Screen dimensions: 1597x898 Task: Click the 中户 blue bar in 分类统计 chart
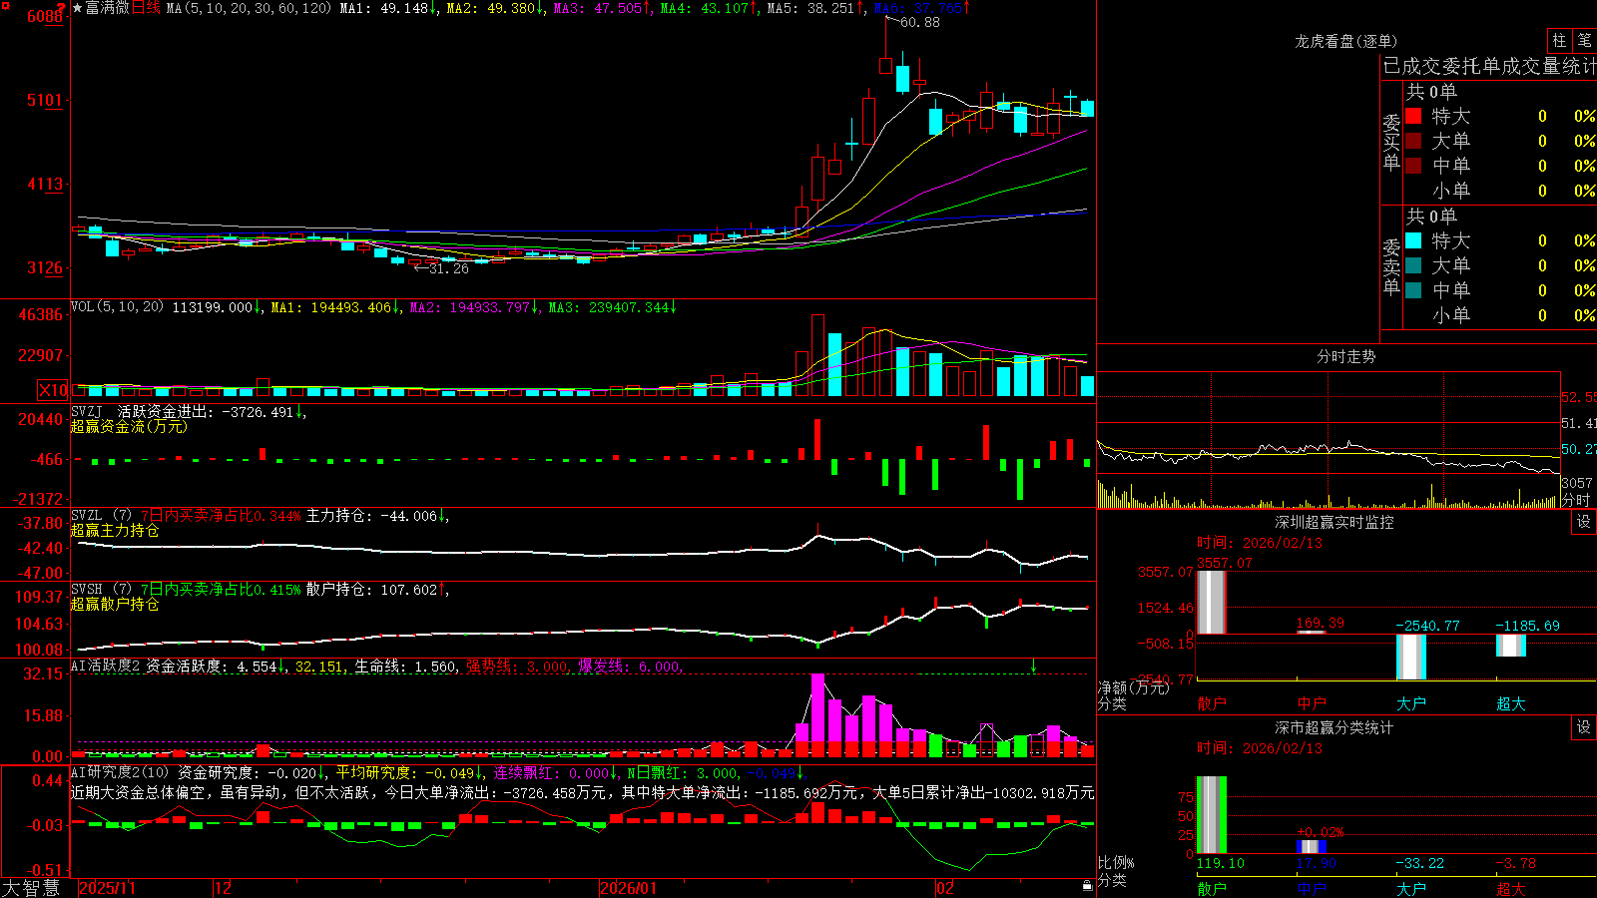[1312, 847]
